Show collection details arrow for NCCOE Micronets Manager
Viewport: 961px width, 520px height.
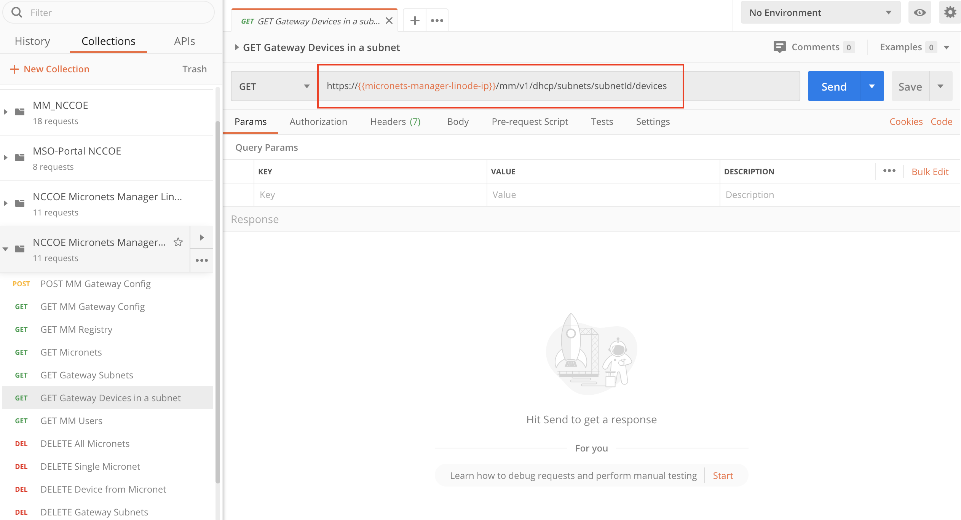pyautogui.click(x=202, y=238)
